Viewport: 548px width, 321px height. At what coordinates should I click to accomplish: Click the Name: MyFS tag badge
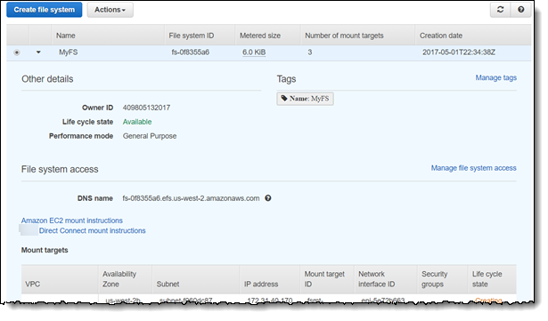(305, 99)
